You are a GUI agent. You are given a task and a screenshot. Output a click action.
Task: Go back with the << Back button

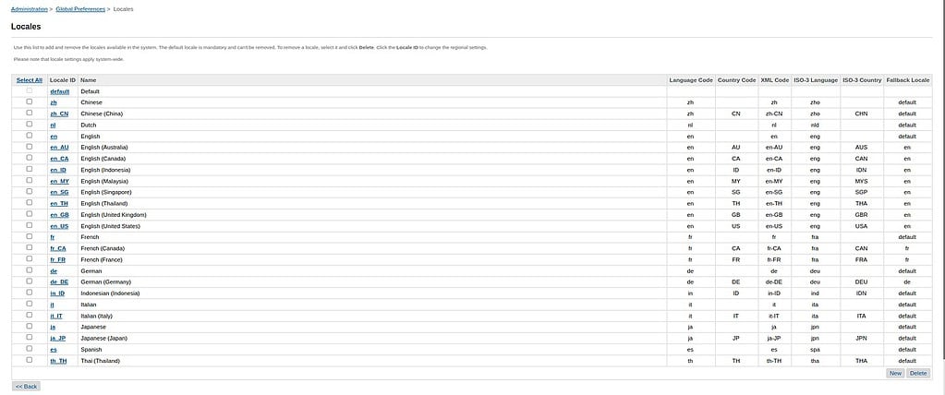click(x=26, y=387)
